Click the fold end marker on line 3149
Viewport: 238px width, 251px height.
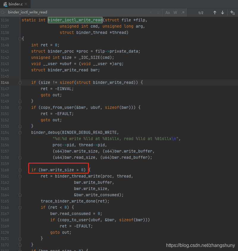[20, 101]
